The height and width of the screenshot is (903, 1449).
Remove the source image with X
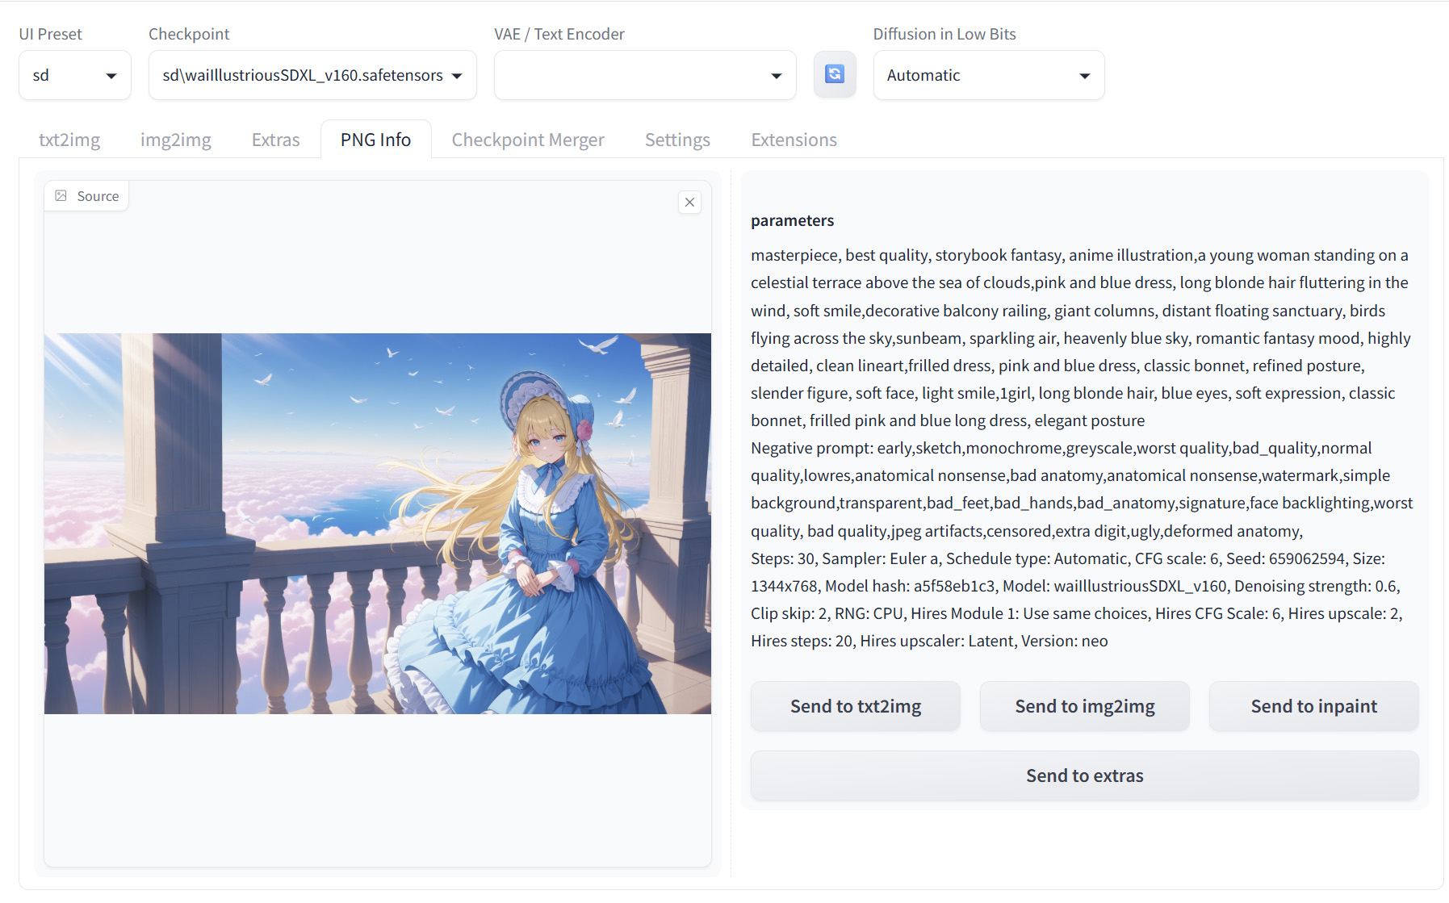[689, 203]
